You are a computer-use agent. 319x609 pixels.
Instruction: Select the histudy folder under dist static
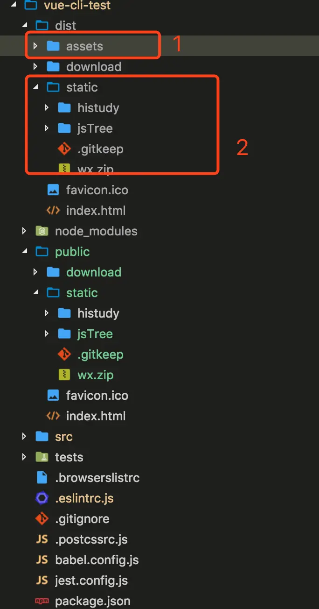point(98,108)
